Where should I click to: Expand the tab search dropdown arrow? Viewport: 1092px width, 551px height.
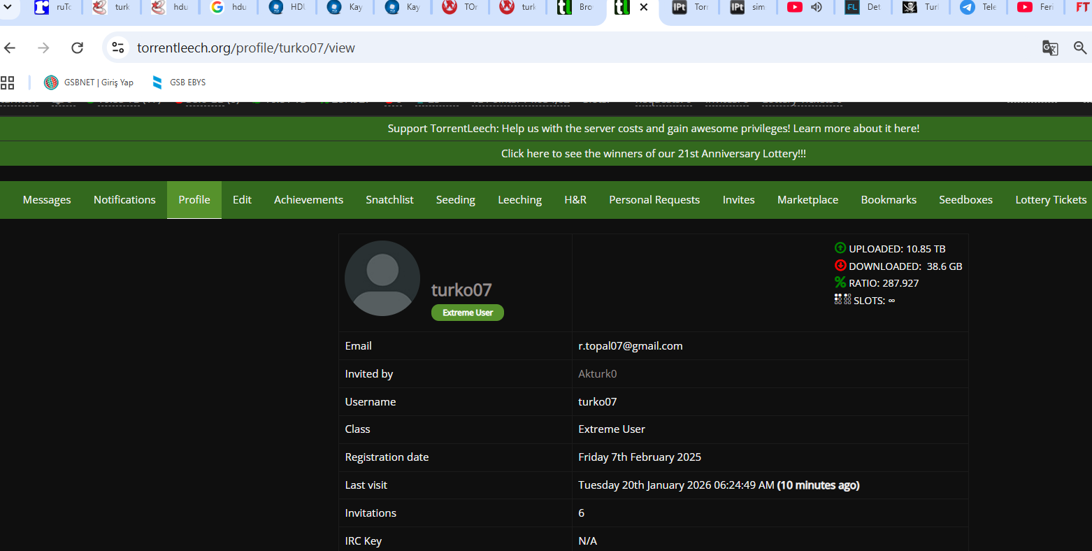[8, 7]
